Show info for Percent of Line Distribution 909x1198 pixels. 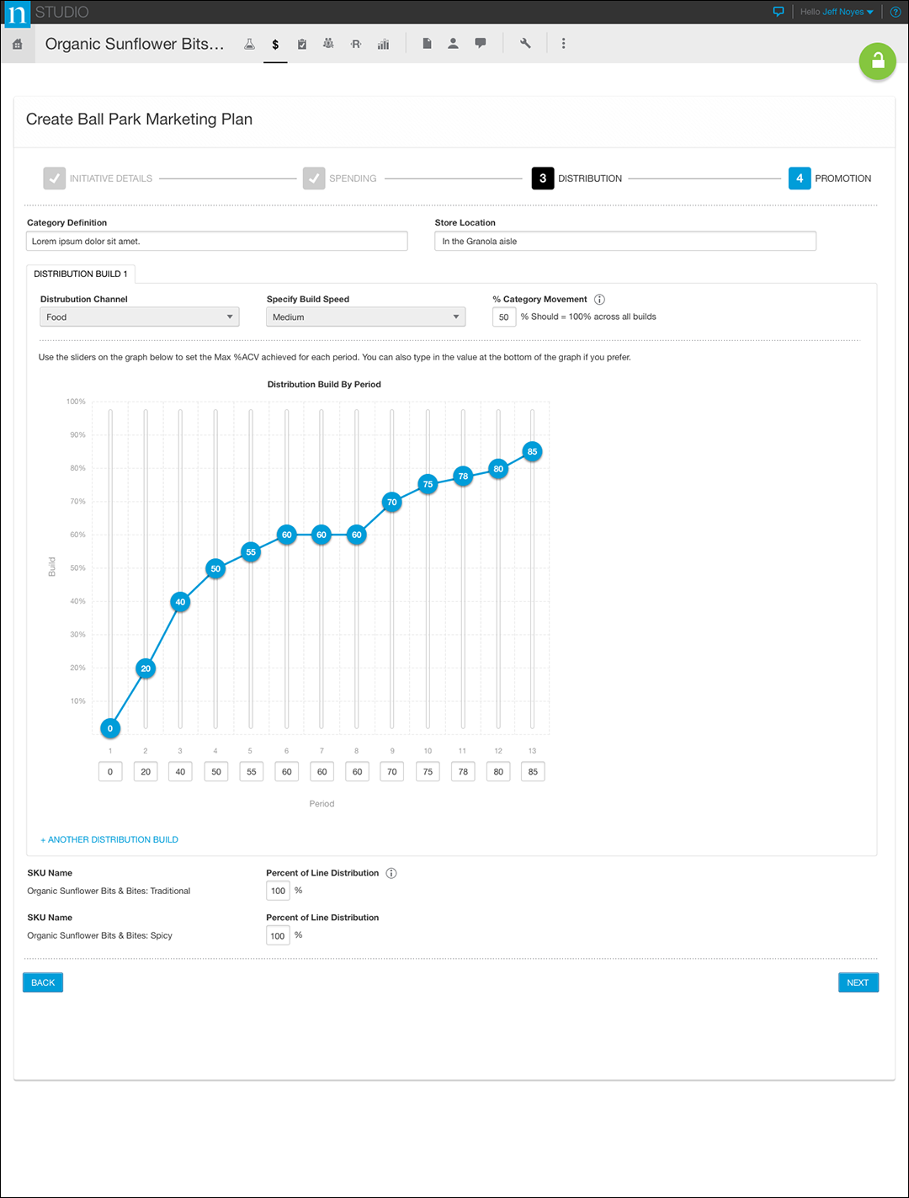tap(391, 873)
